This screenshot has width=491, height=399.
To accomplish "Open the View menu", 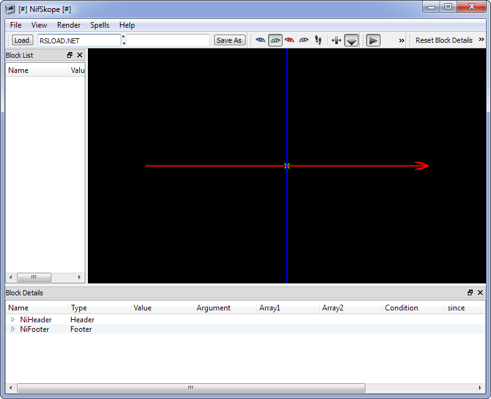I will [x=39, y=25].
